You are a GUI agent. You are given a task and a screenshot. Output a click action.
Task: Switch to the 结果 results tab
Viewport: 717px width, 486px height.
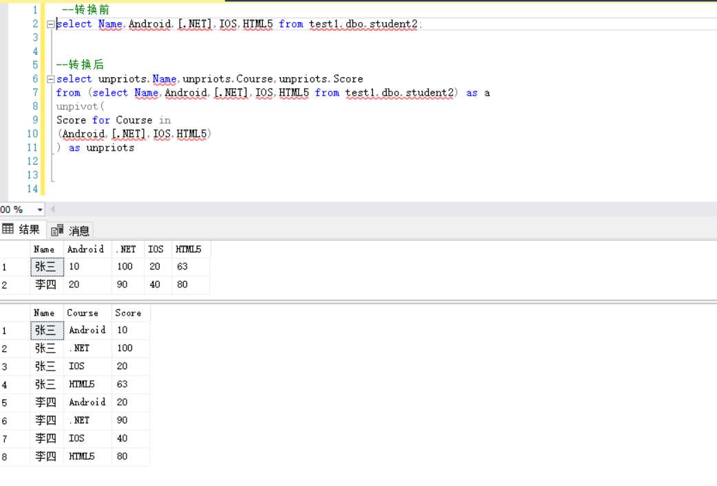tap(22, 230)
